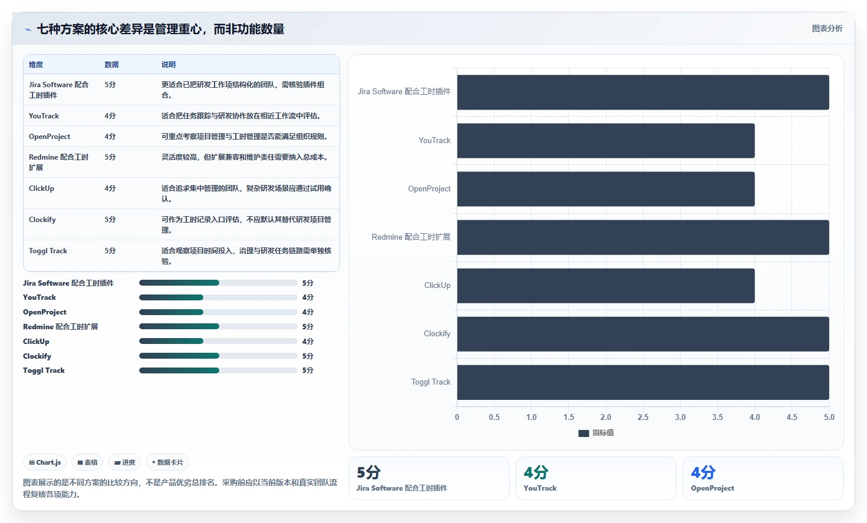Click the 2.5 tick on chart x-axis

point(643,417)
